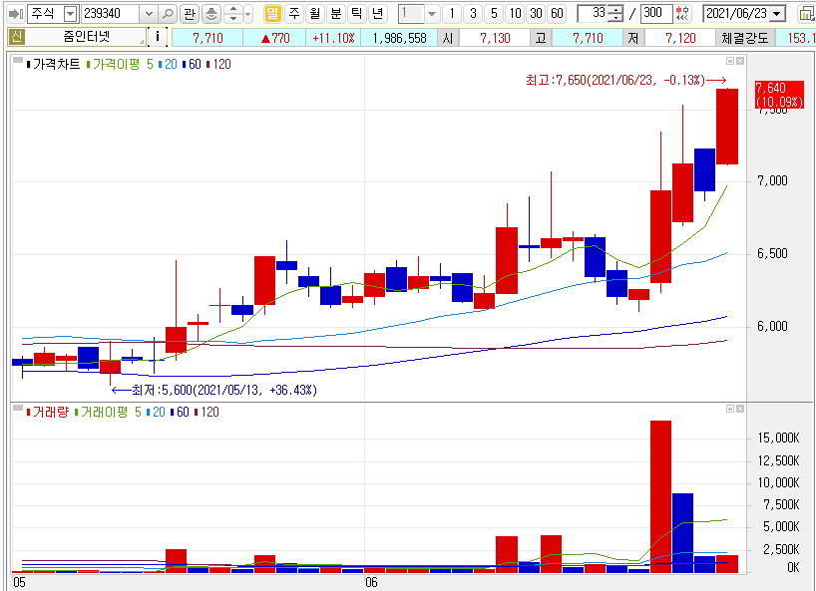Click the volume pane collapse handle
The image size is (816, 591).
[x=18, y=409]
